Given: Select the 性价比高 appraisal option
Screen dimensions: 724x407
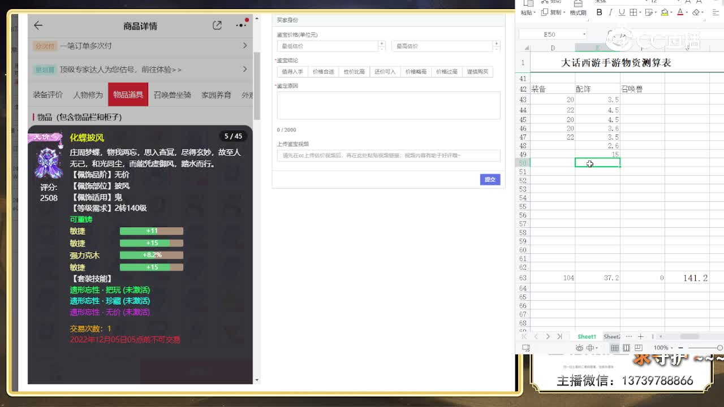Looking at the screenshot, I should (354, 72).
